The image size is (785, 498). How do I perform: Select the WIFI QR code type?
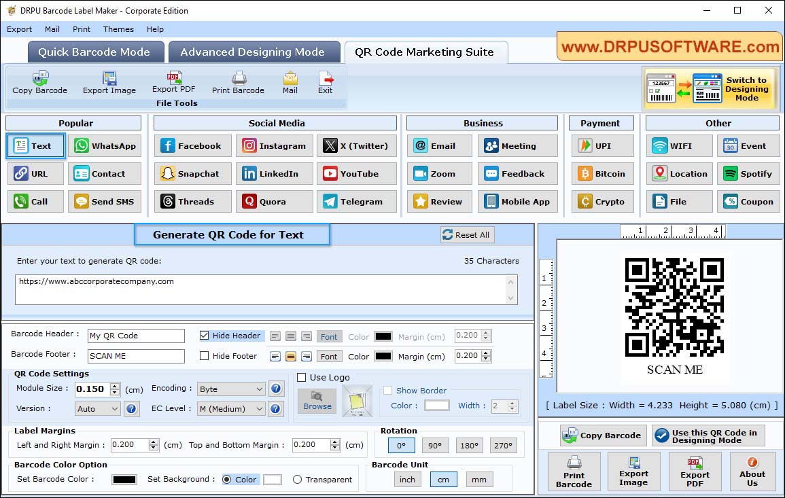(680, 145)
